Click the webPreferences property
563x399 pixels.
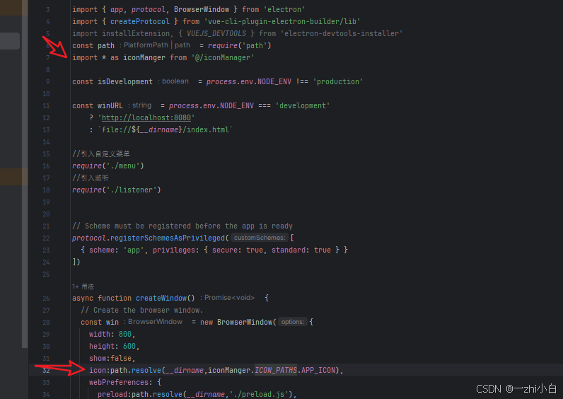coord(119,382)
